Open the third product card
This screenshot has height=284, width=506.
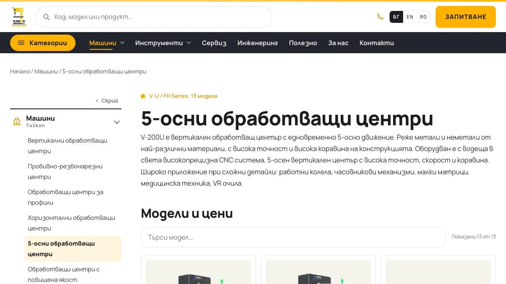(x=438, y=270)
